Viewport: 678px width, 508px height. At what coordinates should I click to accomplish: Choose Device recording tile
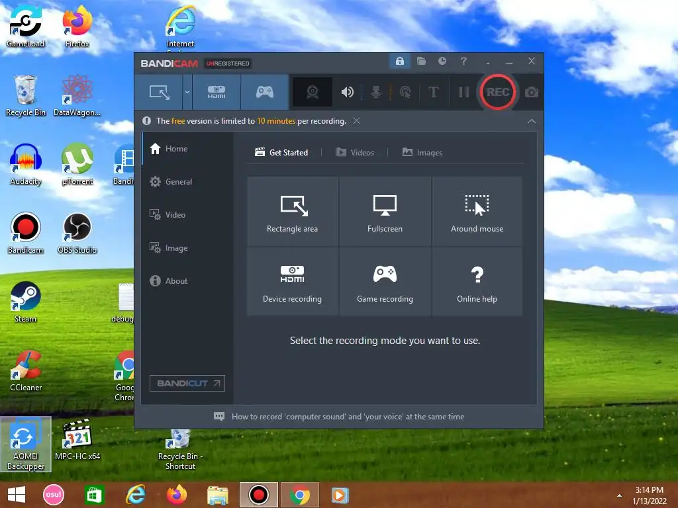(x=292, y=281)
